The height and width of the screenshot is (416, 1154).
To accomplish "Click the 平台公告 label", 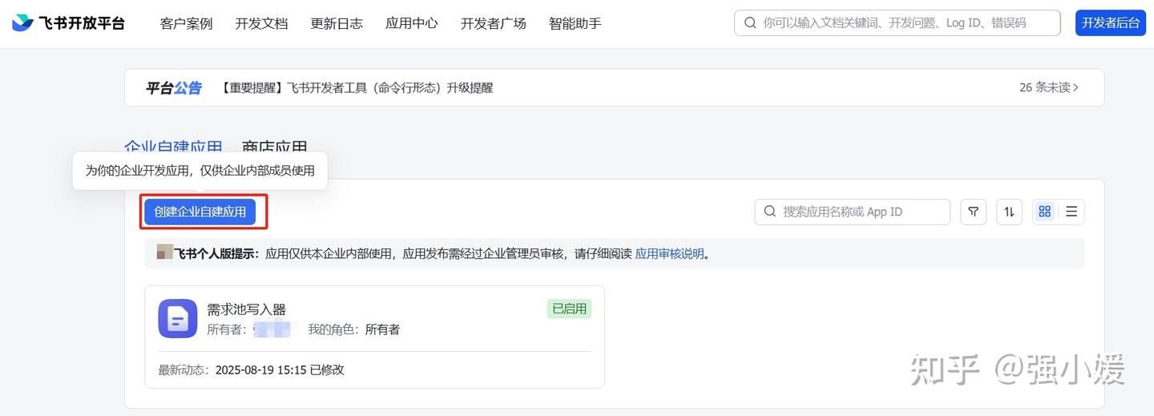I will pyautogui.click(x=174, y=87).
